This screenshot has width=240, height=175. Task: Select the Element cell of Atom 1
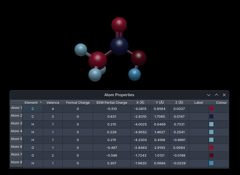33,109
